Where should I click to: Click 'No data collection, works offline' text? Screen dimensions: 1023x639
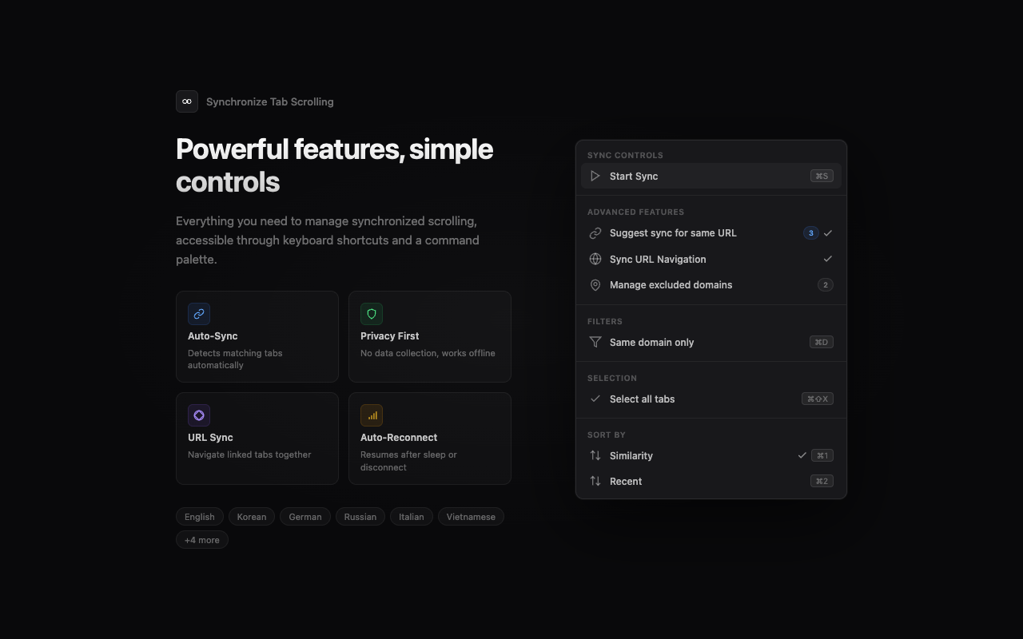click(428, 353)
